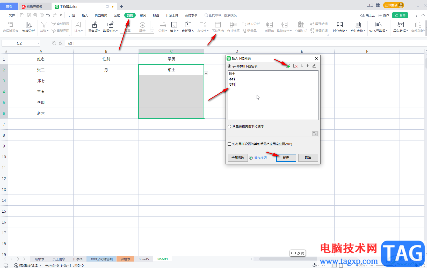
Task: Expand the Merge Tables (合并表格) dropdown arrow
Action: pos(365,31)
